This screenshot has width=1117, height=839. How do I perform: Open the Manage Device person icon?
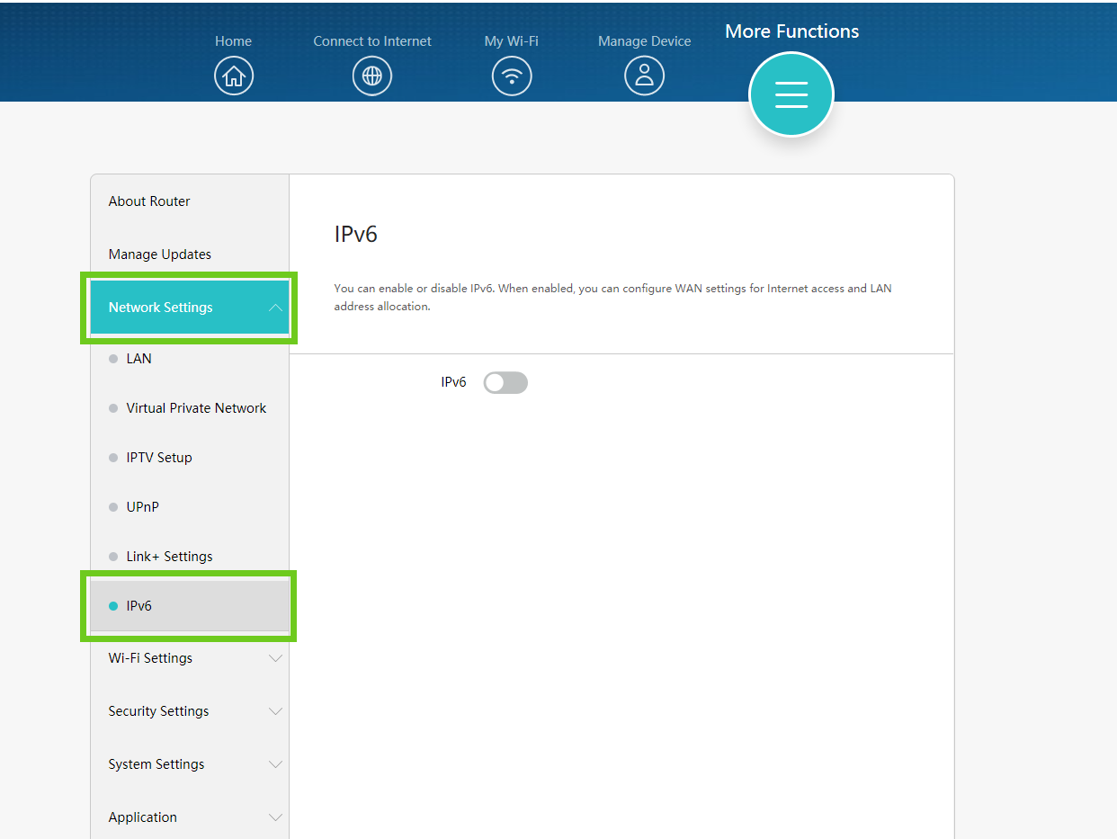[x=644, y=76]
